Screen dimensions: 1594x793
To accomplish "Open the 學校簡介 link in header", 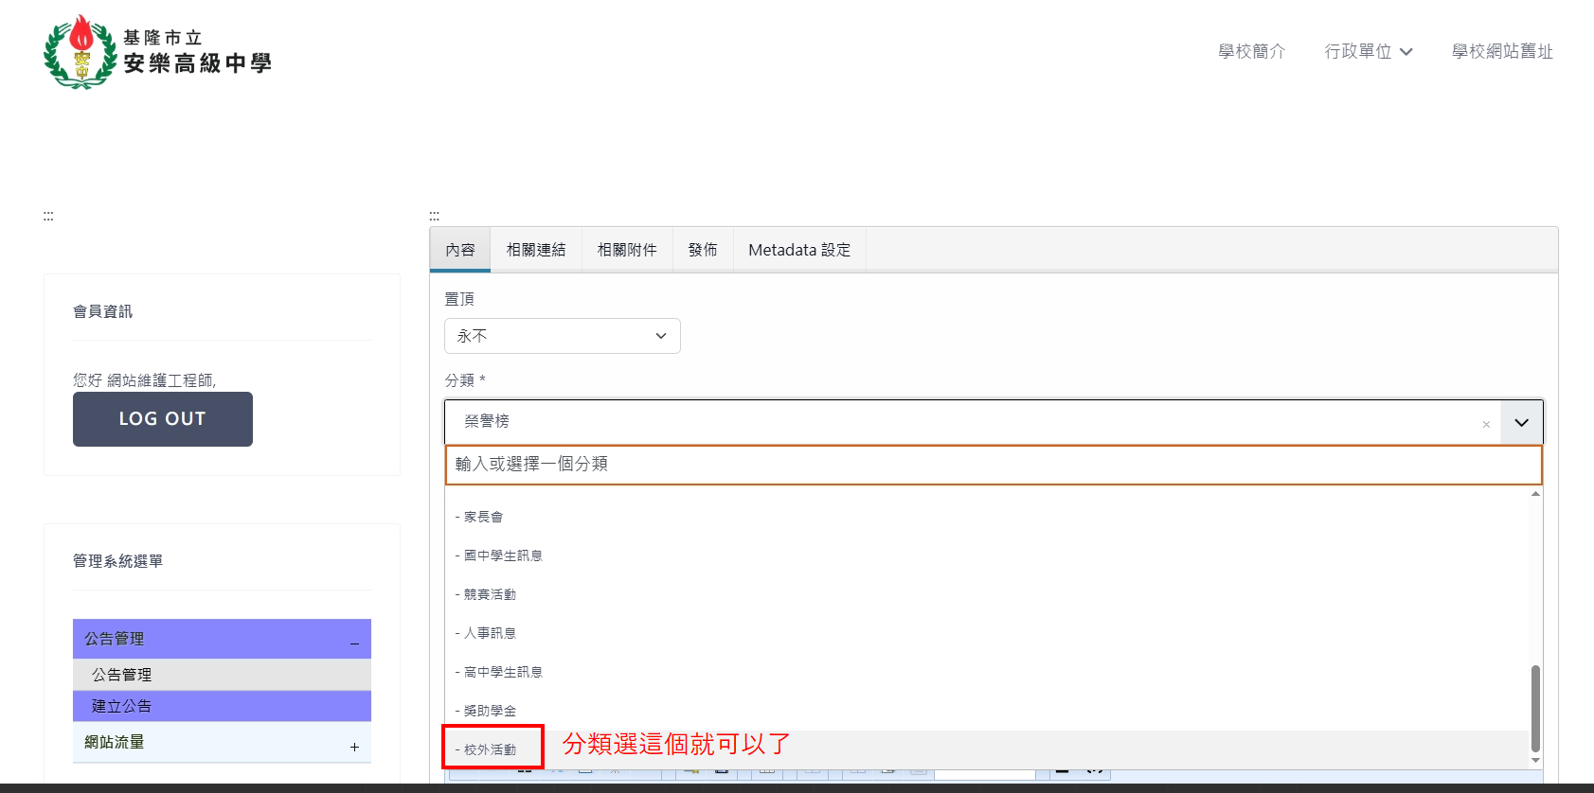I will pos(1251,51).
